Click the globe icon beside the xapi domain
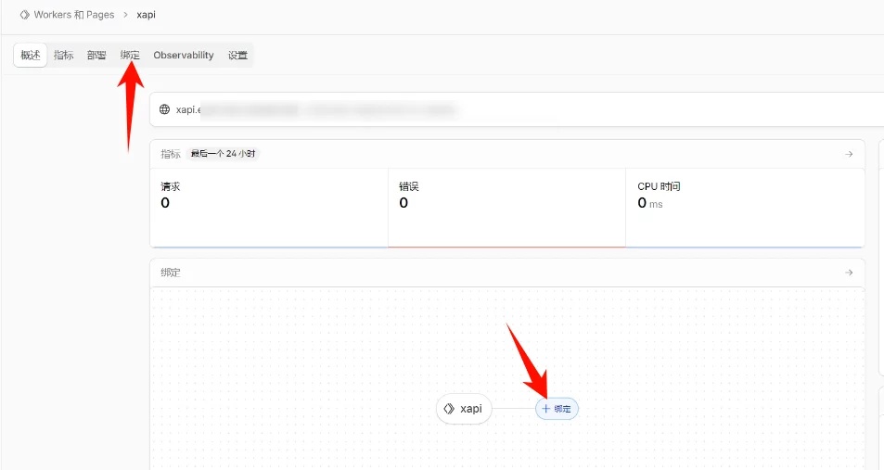 point(165,109)
